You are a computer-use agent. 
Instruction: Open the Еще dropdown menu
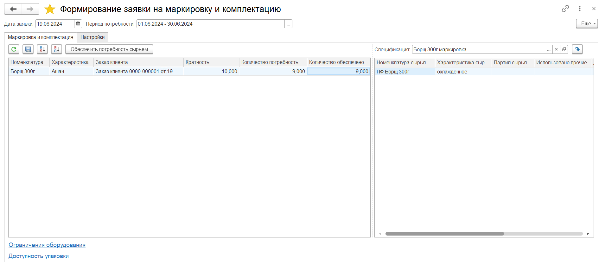click(x=587, y=24)
